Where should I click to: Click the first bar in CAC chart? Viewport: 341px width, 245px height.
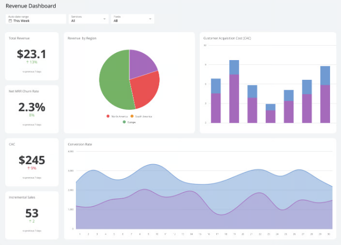216,100
